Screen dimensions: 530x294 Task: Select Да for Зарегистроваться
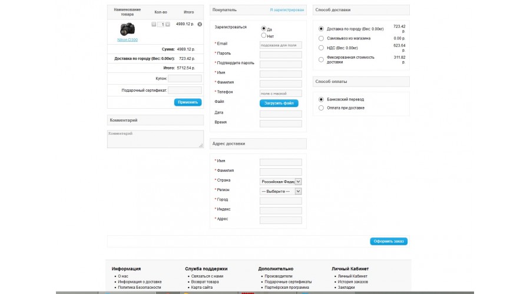[264, 29]
